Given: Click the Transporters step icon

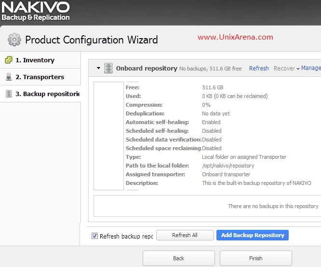Looking at the screenshot, I should pos(9,77).
